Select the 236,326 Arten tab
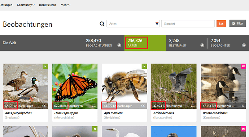249x137 pixels. [x=145, y=43]
